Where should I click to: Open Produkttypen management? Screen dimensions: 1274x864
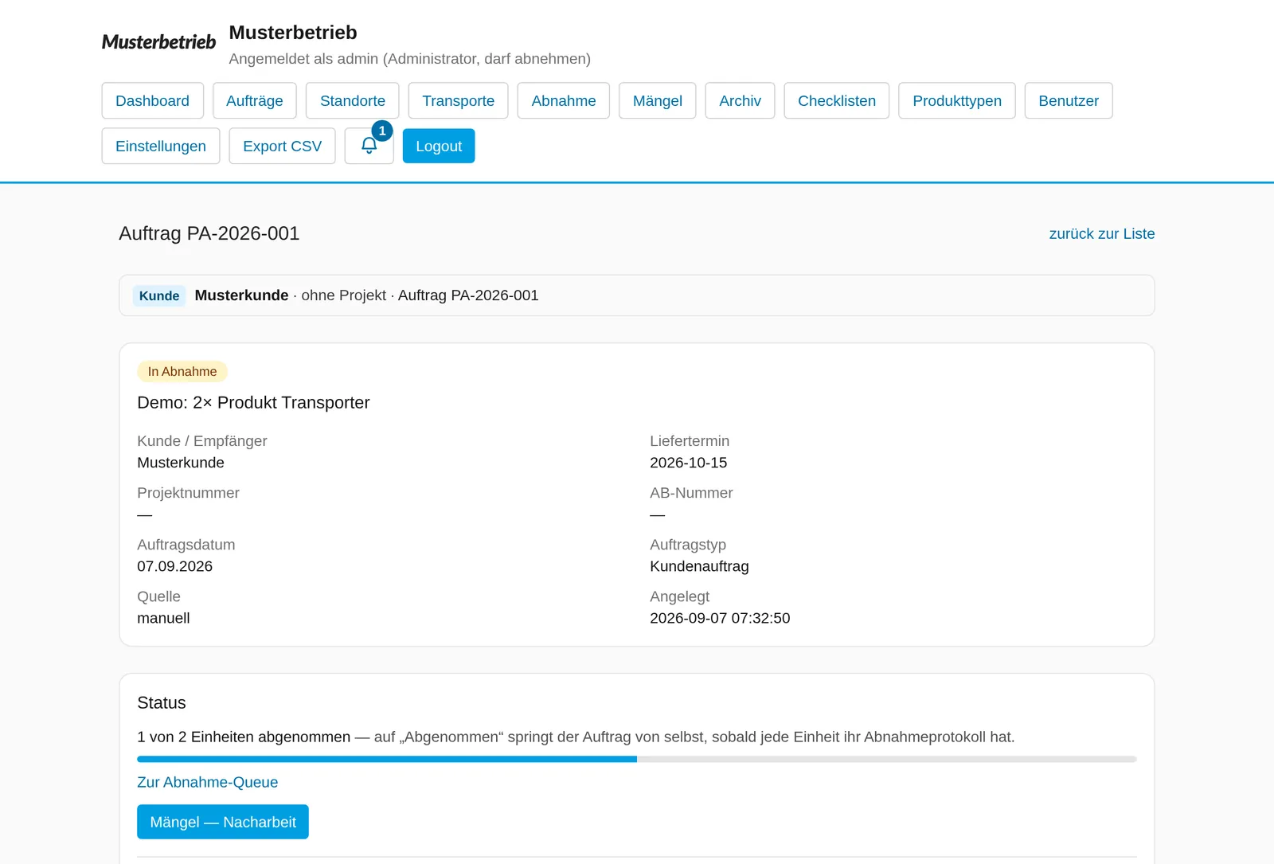(x=957, y=101)
